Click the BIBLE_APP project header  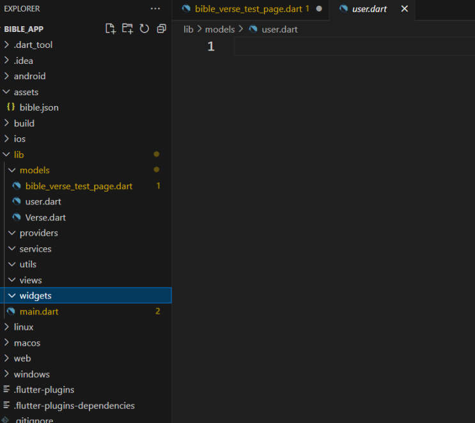tap(24, 29)
